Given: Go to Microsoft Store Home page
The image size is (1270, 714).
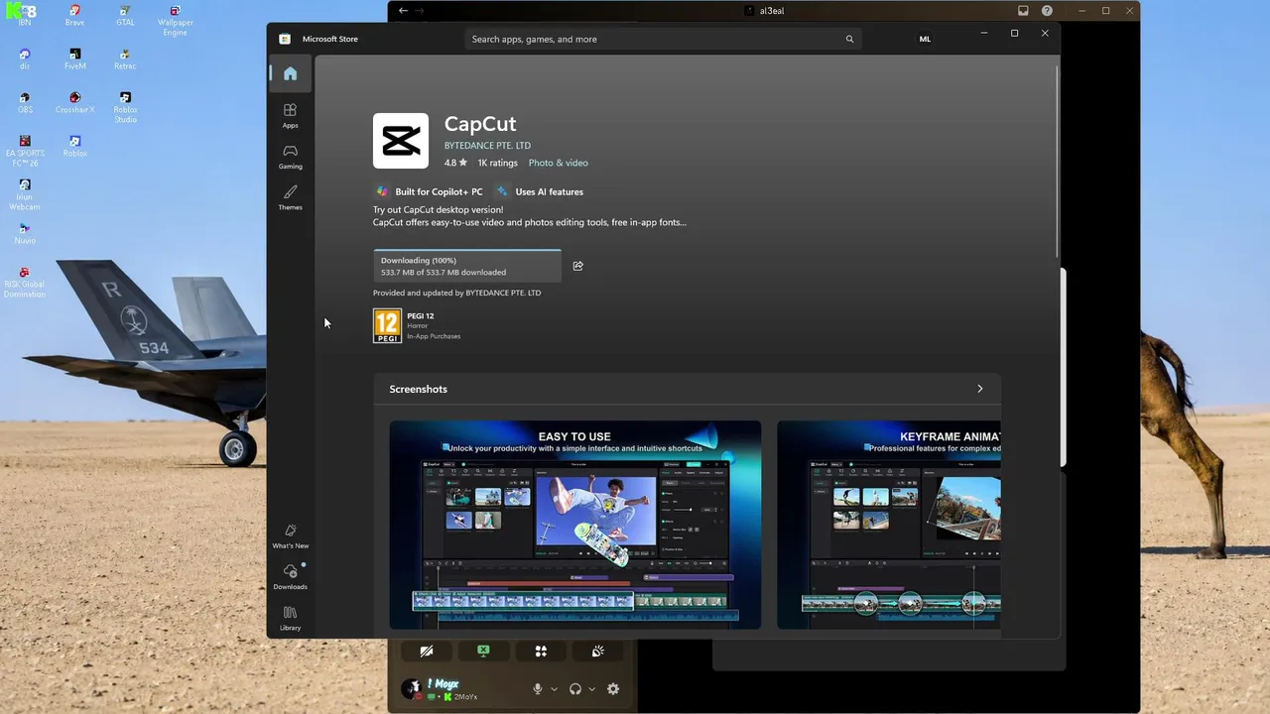Looking at the screenshot, I should click(x=290, y=73).
